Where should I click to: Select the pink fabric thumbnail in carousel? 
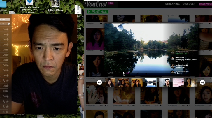178,82
